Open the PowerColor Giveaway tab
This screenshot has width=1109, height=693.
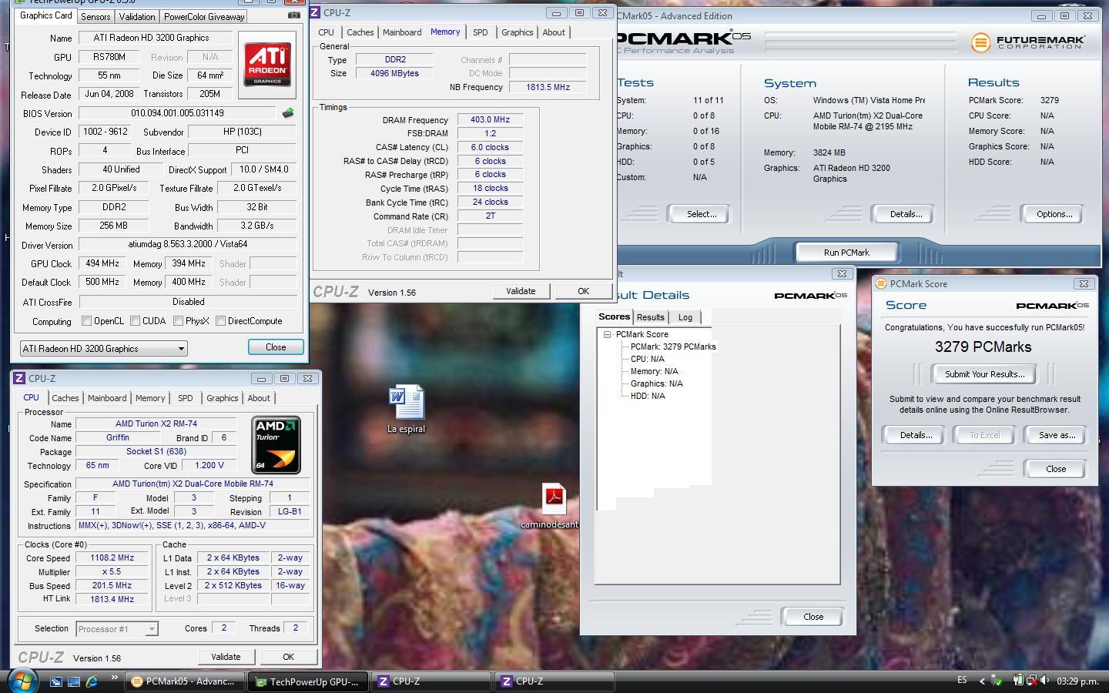click(x=204, y=16)
